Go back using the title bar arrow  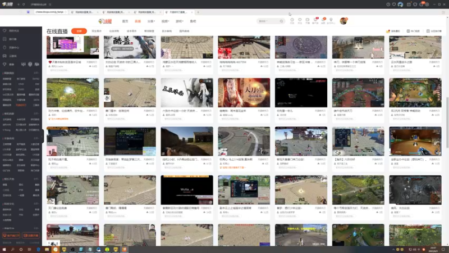[19, 4]
